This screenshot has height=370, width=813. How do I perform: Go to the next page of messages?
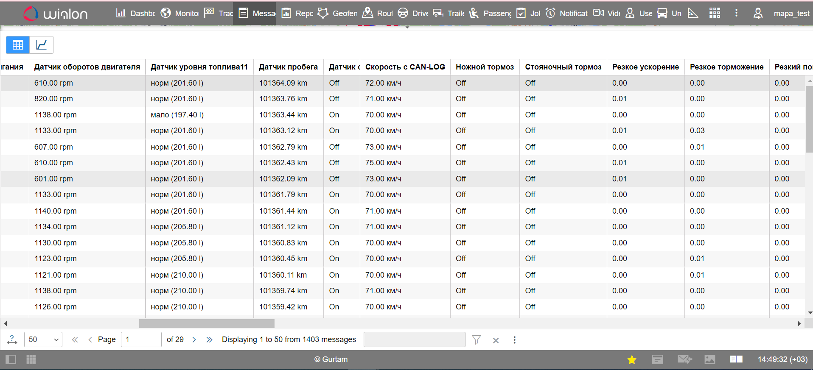click(x=194, y=339)
